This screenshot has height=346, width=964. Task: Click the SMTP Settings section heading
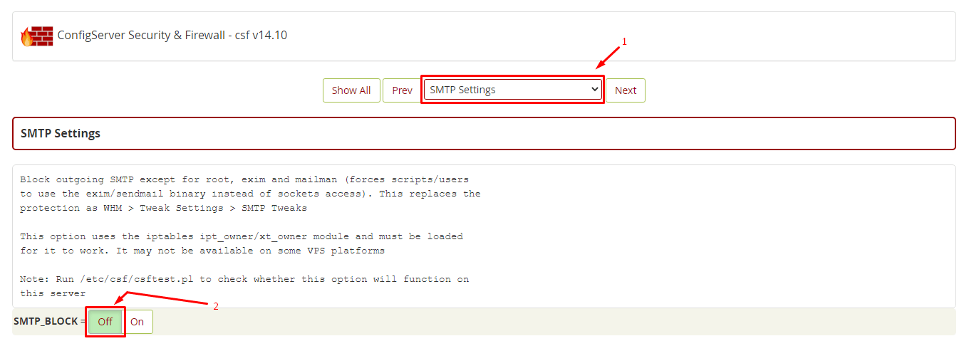click(61, 133)
